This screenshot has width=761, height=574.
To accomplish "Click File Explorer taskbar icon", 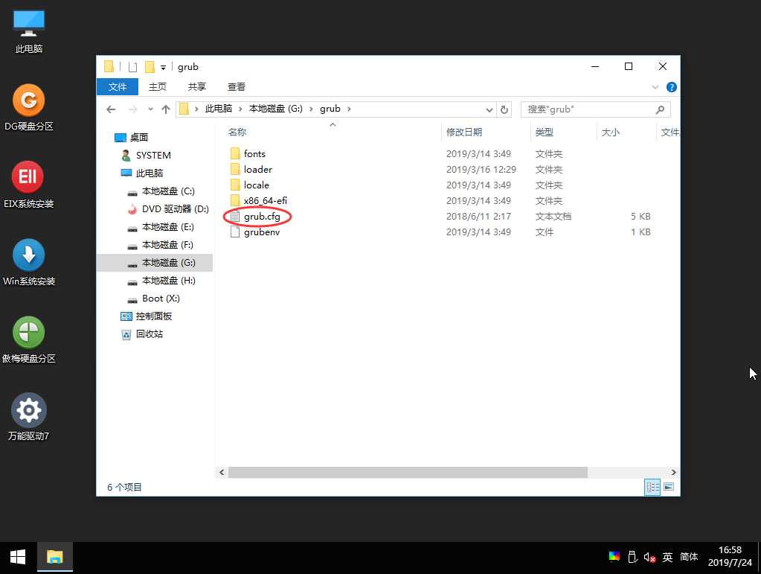I will click(55, 557).
